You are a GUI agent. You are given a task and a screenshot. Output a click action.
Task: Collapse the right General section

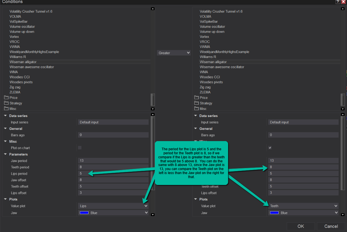[x=196, y=129]
